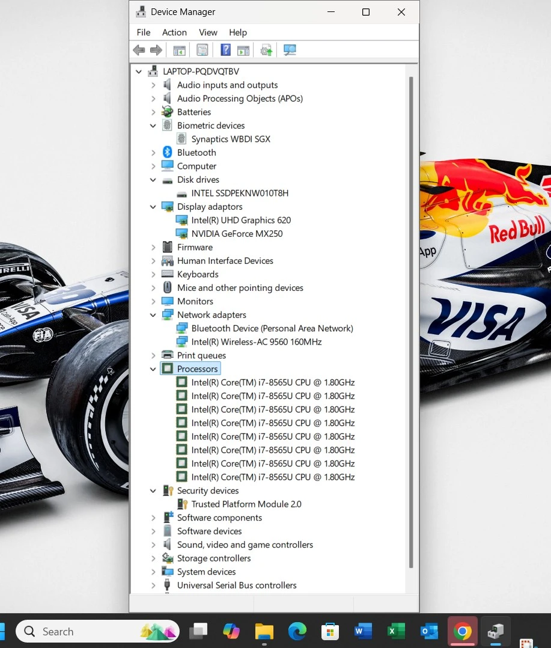The width and height of the screenshot is (551, 648).
Task: Select the NVIDIA GeForce MX250 device
Action: [237, 234]
